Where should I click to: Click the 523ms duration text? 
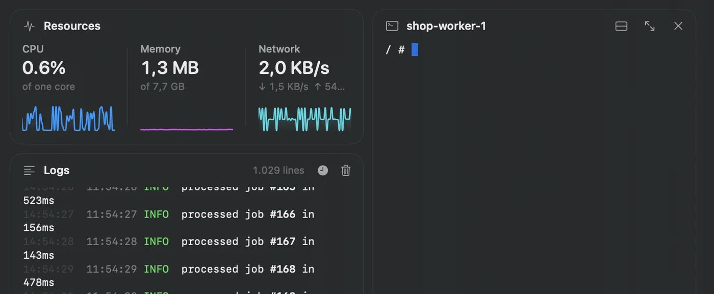39,200
